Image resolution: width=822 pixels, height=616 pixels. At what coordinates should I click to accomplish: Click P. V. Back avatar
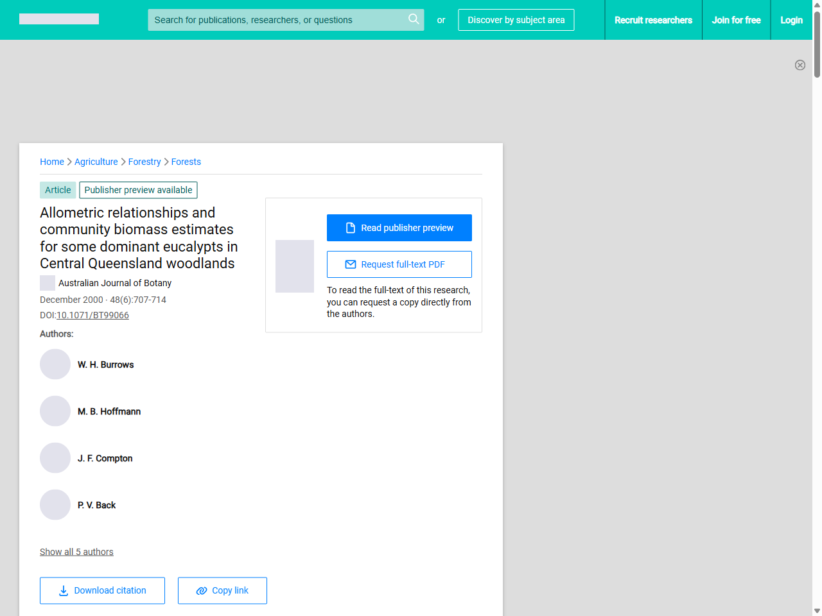tap(55, 505)
